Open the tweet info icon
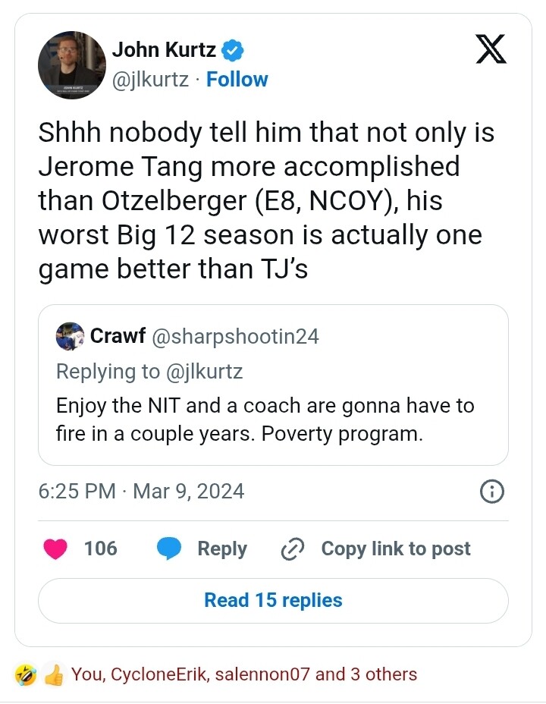Screen dimensions: 546x704 click(x=492, y=492)
